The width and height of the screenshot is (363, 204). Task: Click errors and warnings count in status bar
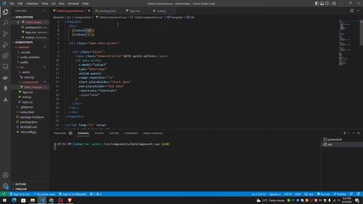[96, 194]
